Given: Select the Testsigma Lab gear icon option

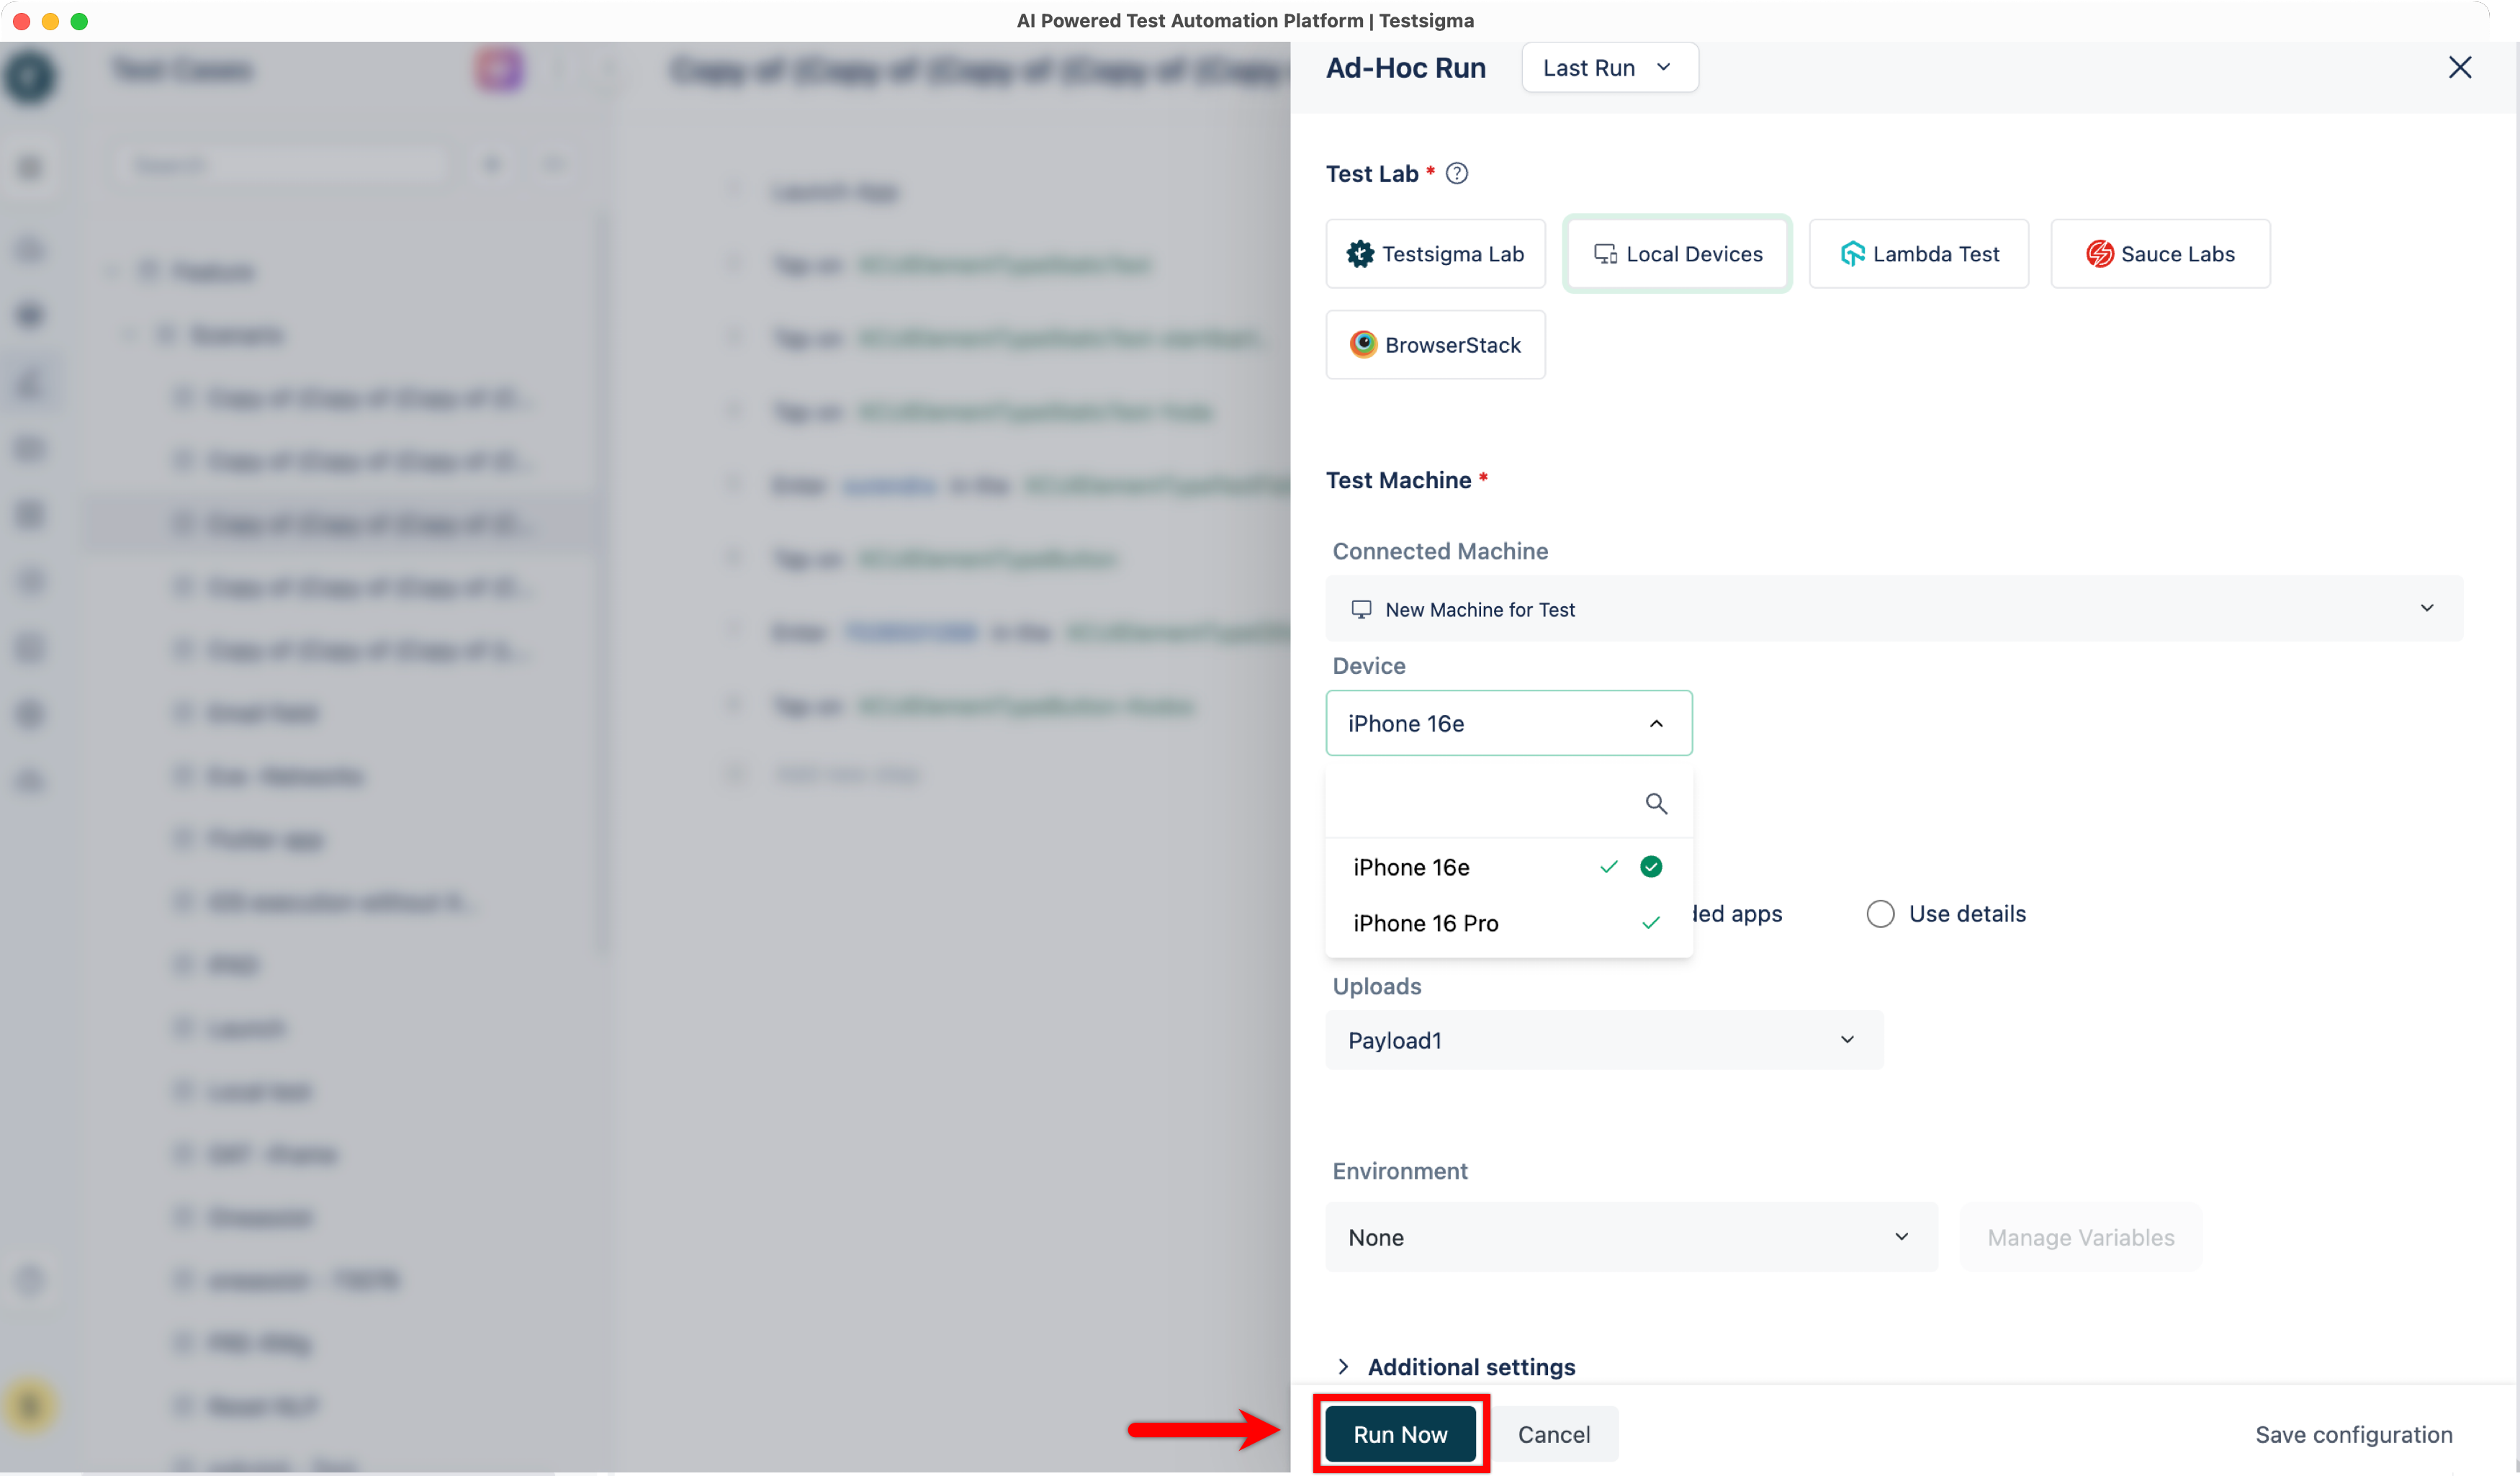Looking at the screenshot, I should 1435,254.
